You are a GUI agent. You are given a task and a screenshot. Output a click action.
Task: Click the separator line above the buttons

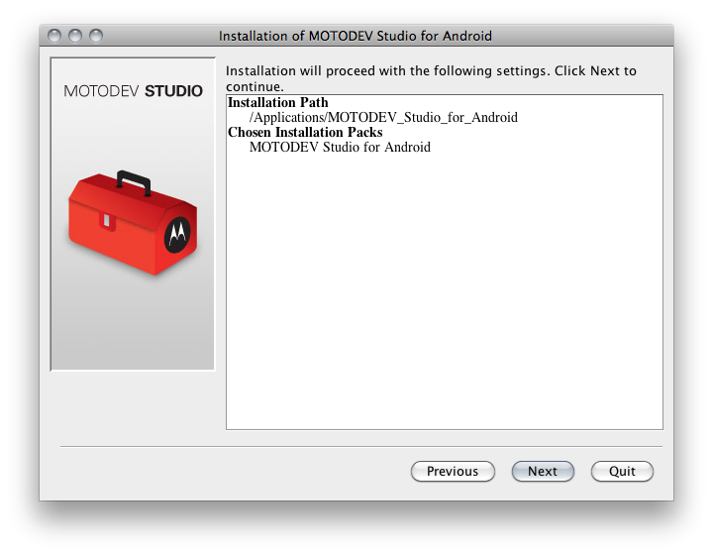pyautogui.click(x=361, y=446)
